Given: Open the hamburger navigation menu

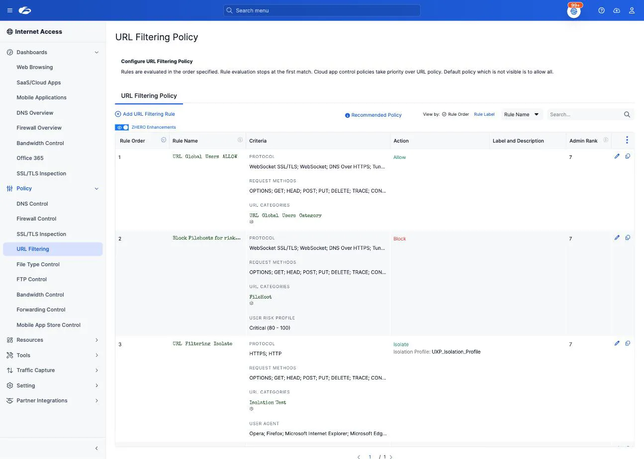Looking at the screenshot, I should pyautogui.click(x=10, y=10).
